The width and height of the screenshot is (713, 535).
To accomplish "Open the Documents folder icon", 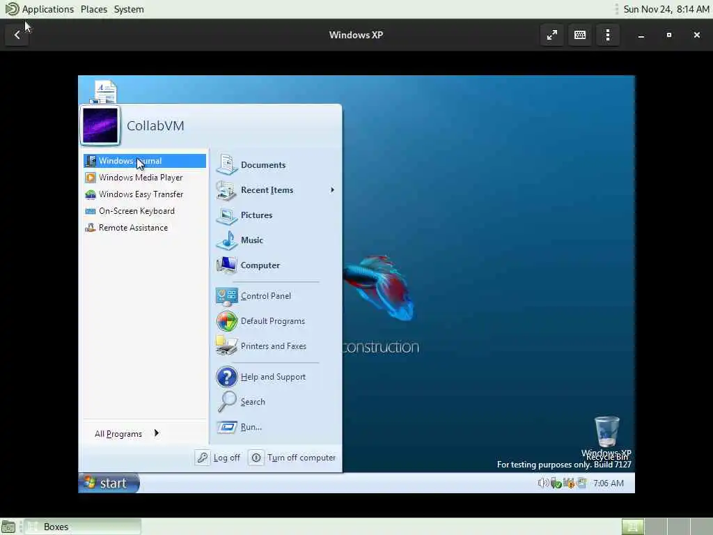I will pos(226,164).
